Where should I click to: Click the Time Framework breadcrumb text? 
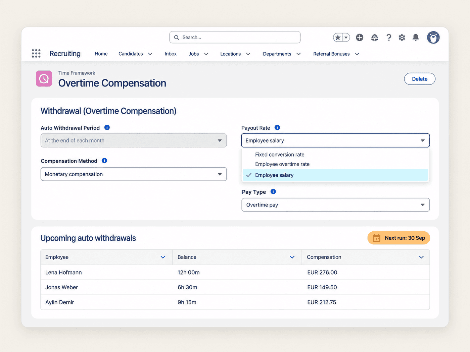point(77,73)
